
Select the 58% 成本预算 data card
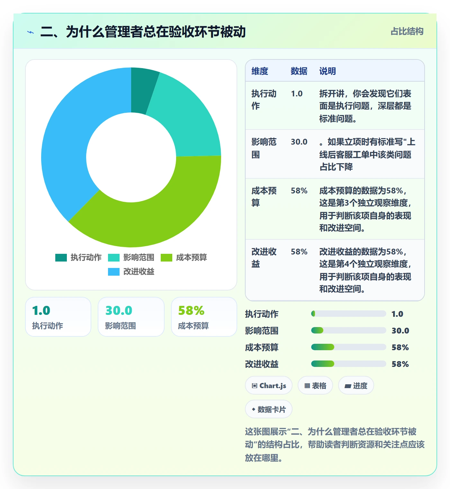(x=204, y=317)
